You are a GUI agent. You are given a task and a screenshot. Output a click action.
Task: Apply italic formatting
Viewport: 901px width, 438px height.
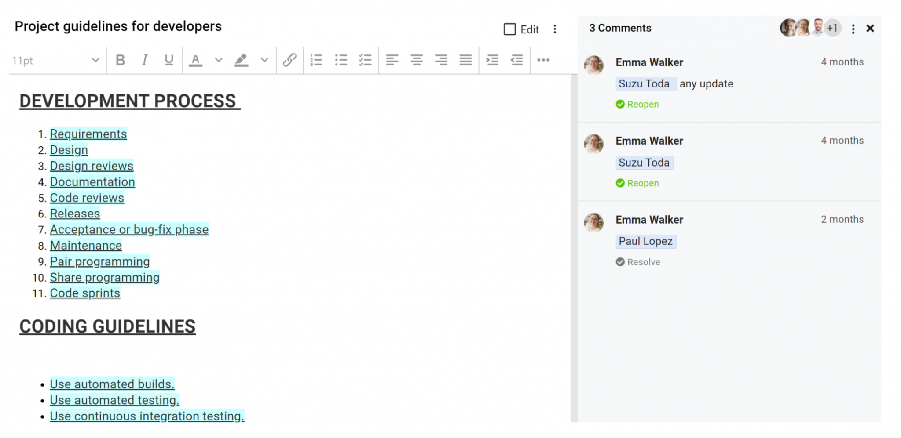point(145,60)
